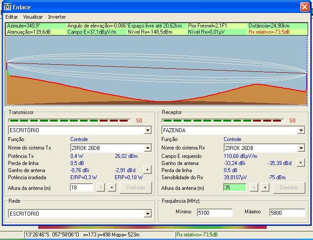This screenshot has height=240, width=313.
Task: Expand the Rede ESCRITORIO dropdown
Action: (x=148, y=214)
